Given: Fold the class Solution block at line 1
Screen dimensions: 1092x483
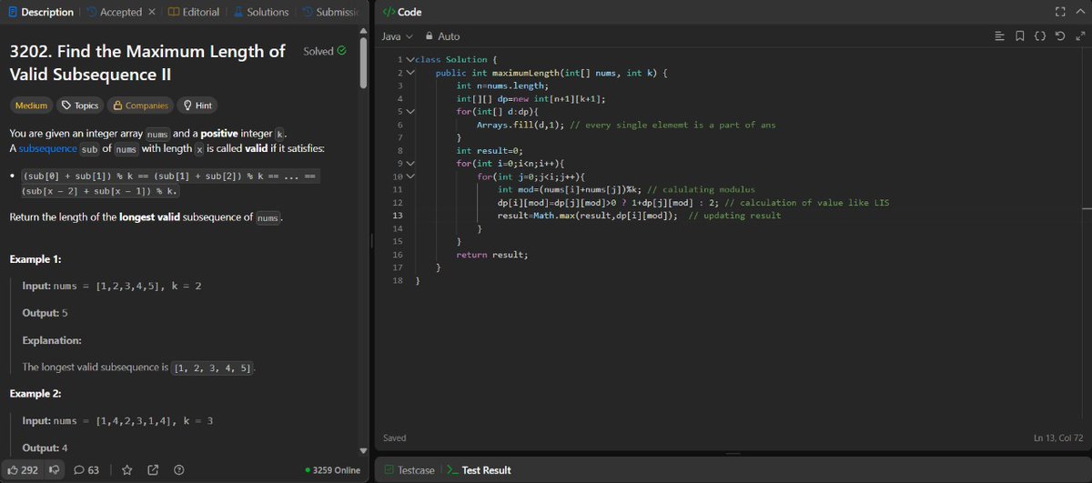Looking at the screenshot, I should pos(410,59).
